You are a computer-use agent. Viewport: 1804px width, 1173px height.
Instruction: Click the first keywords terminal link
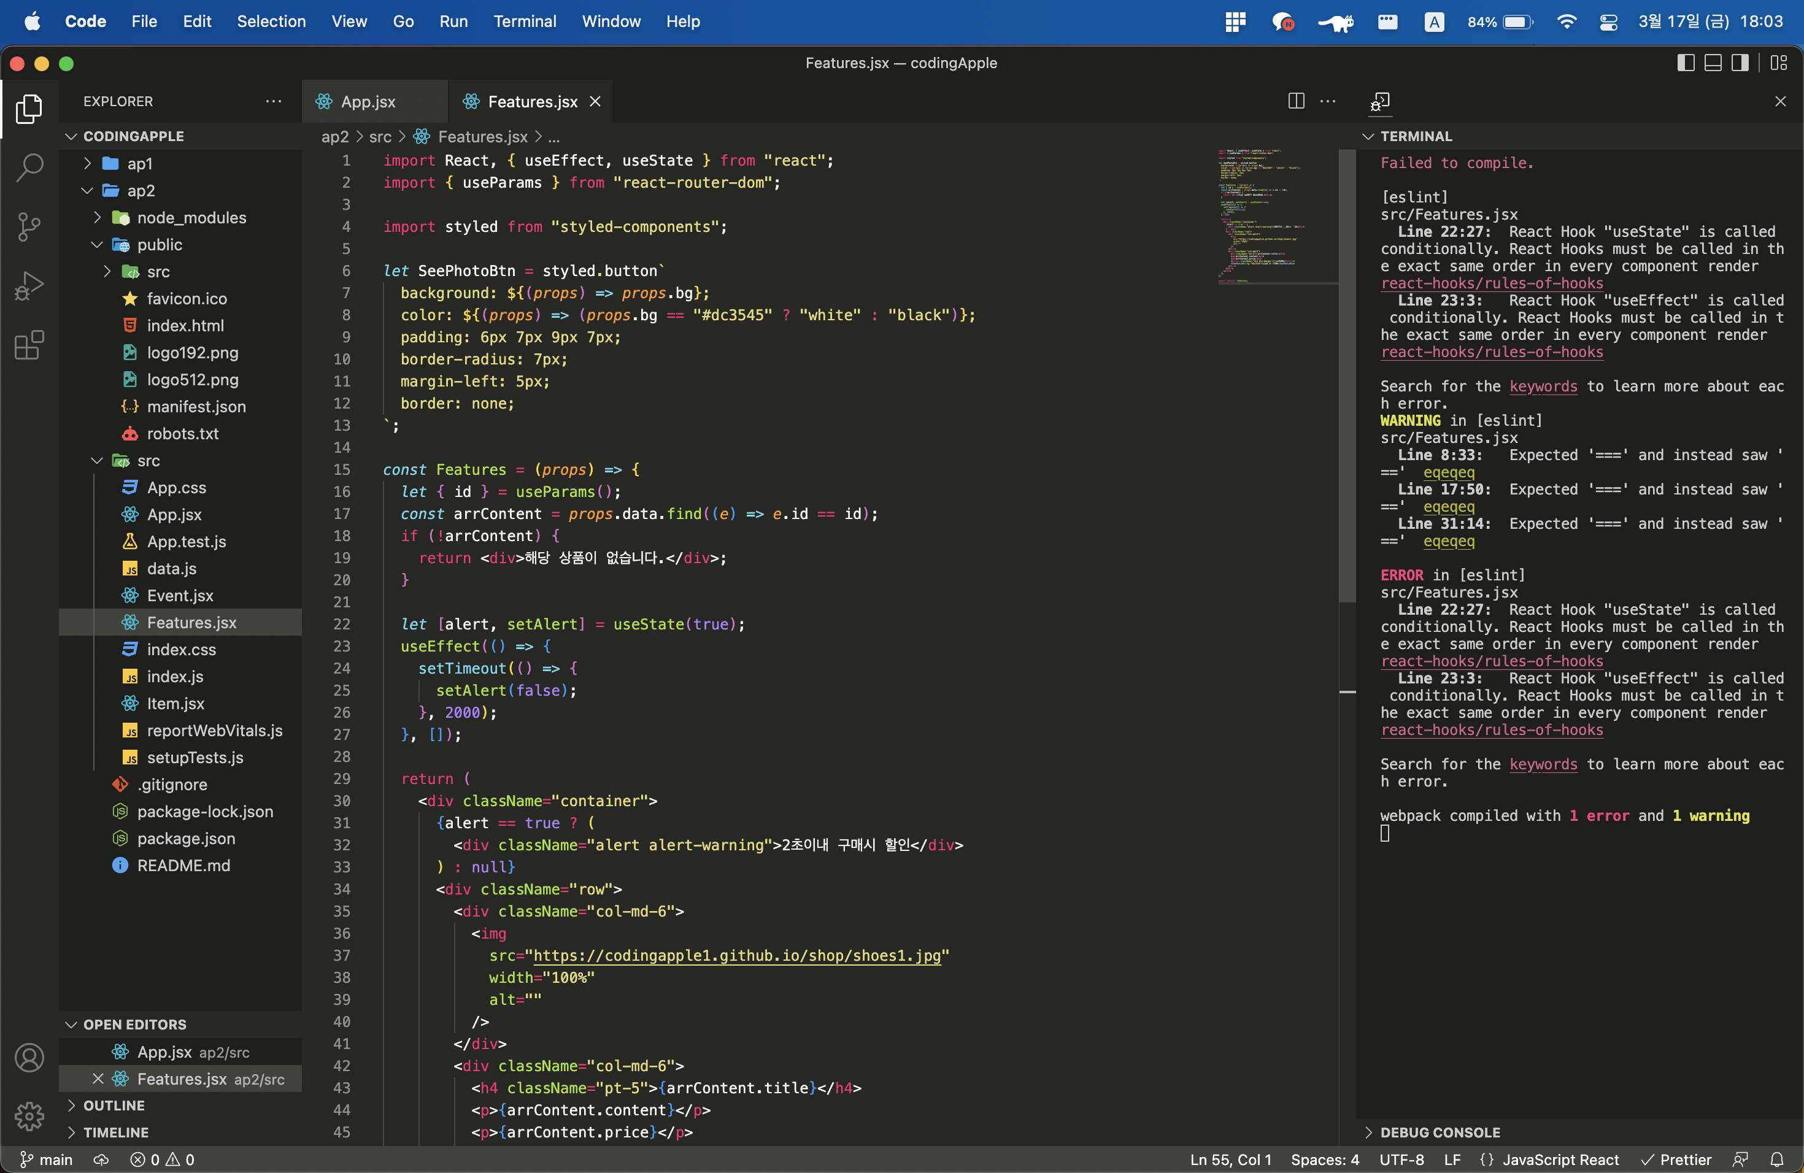1543,387
